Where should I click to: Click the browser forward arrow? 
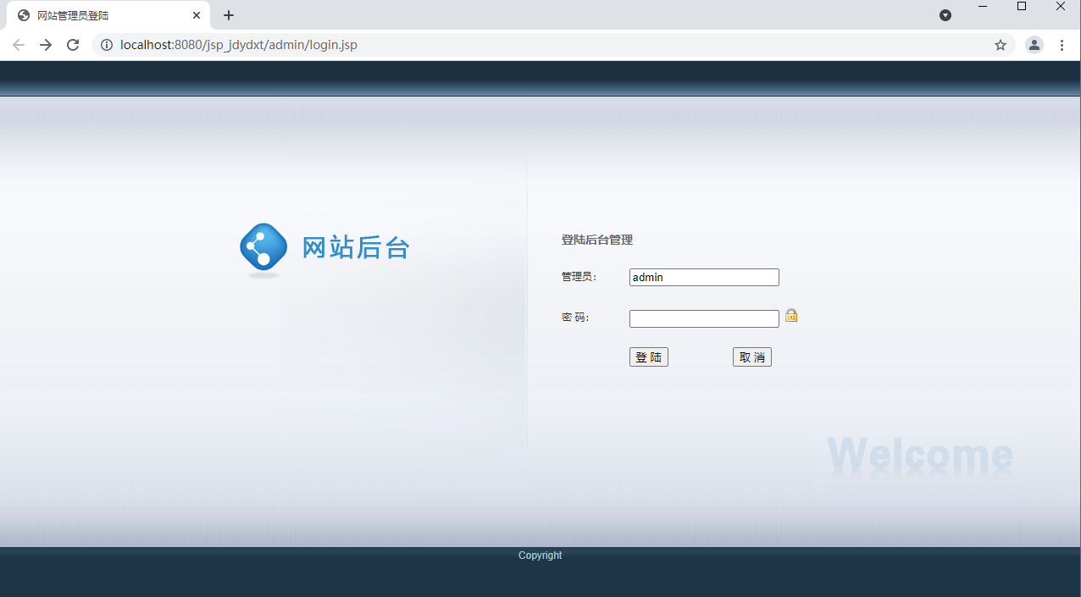[46, 45]
